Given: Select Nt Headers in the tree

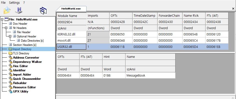Looking at the screenshot, I should [x=20, y=28].
